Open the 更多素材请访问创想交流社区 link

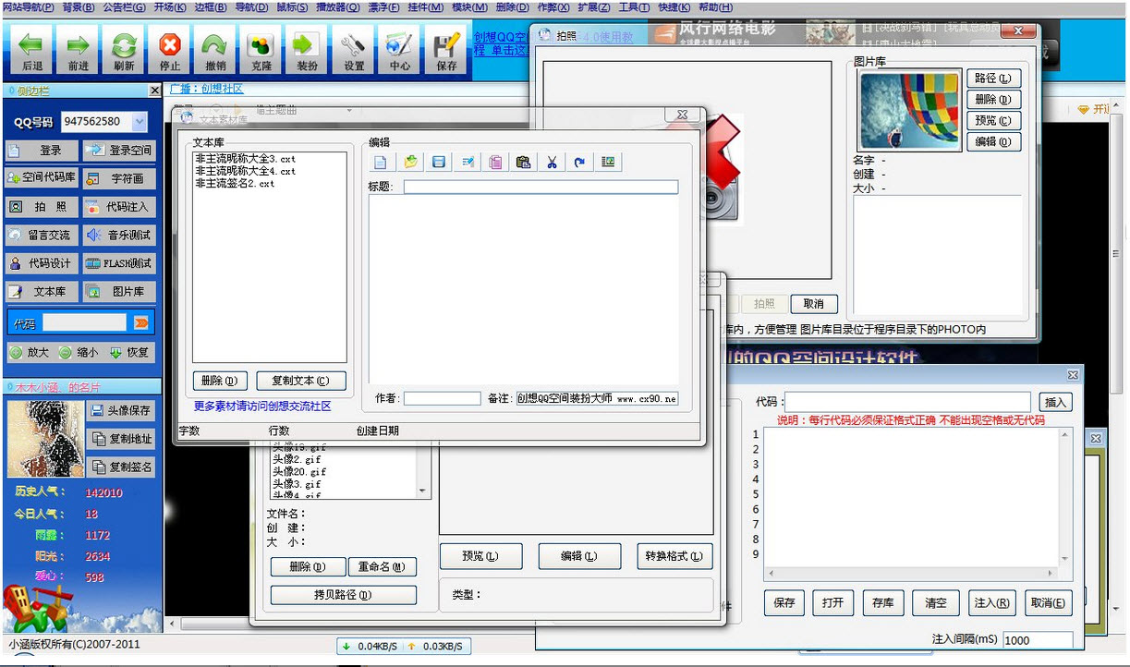point(262,406)
